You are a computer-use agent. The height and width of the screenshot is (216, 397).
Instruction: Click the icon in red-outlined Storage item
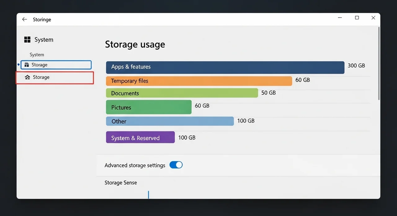coord(28,77)
